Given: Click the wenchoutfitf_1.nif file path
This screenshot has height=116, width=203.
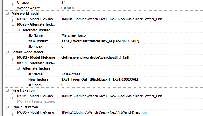Looking at the screenshot, I should [96, 57].
